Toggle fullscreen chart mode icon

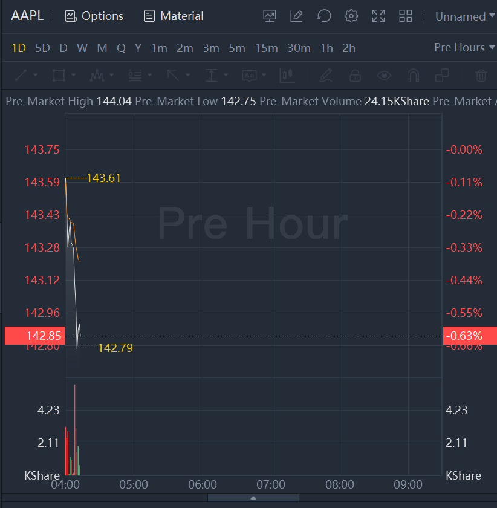click(378, 16)
